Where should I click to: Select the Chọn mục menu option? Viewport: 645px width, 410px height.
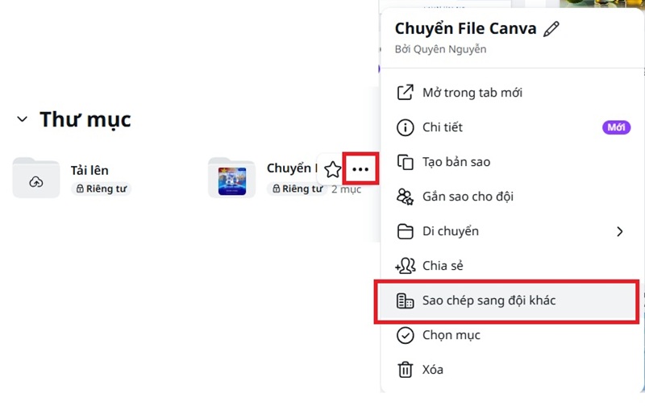coord(451,335)
